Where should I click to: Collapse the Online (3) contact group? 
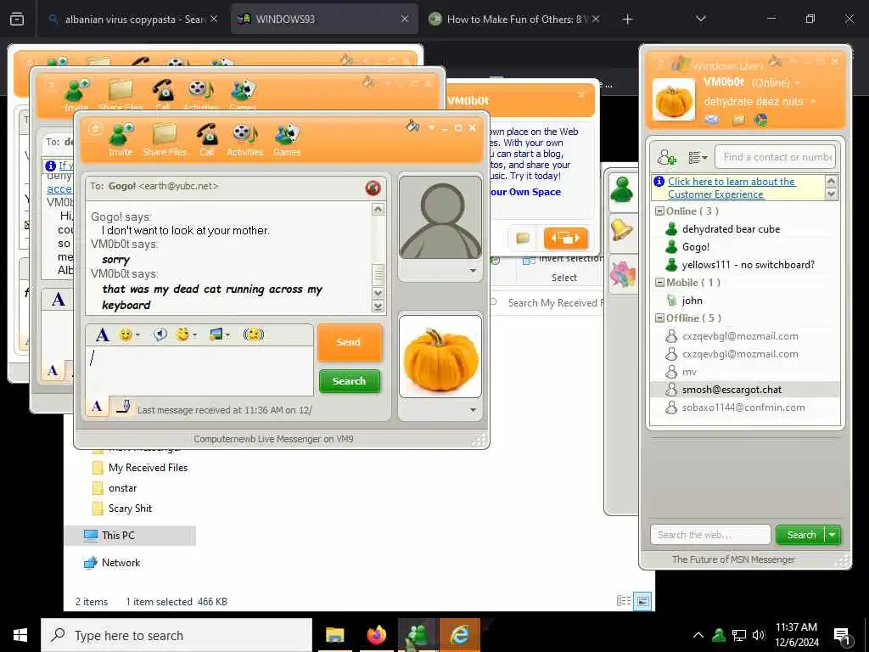(659, 211)
